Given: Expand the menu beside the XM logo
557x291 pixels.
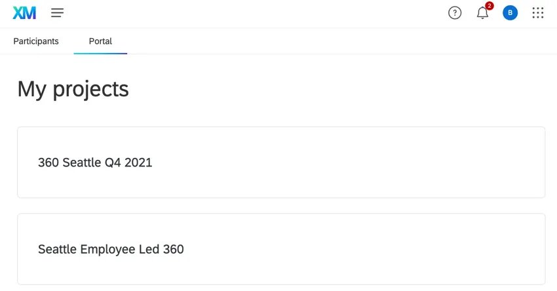Looking at the screenshot, I should tap(57, 12).
